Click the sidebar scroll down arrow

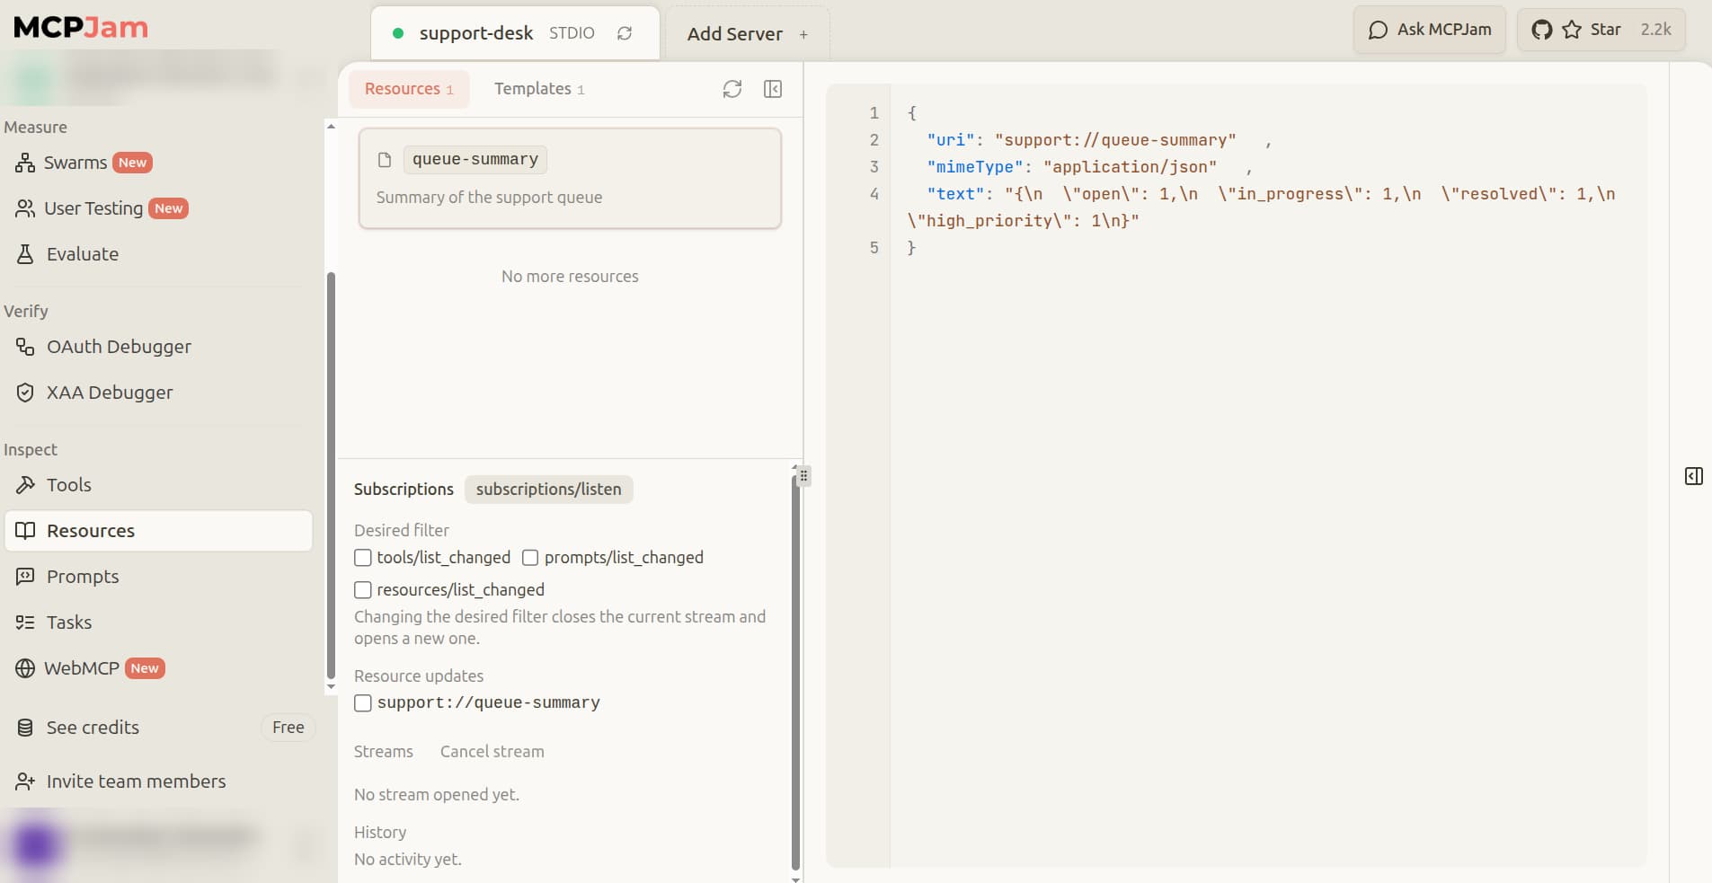pos(331,687)
